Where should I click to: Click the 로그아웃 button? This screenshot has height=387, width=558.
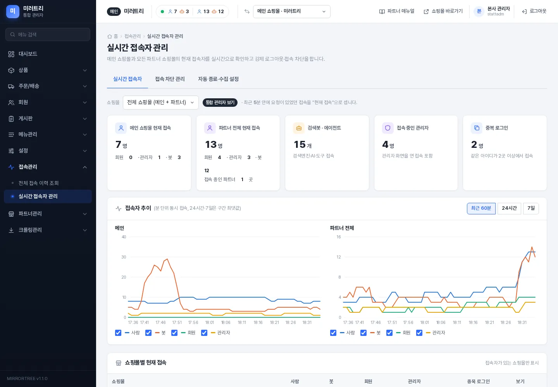pos(534,12)
